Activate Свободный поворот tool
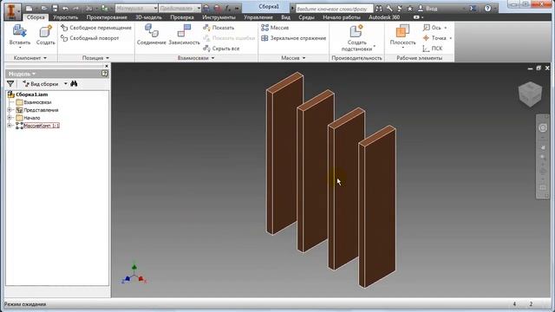The height and width of the screenshot is (312, 555). pyautogui.click(x=90, y=38)
